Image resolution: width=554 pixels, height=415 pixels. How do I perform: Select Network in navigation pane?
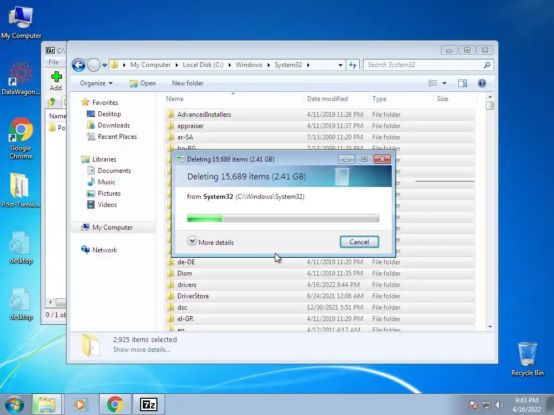(x=99, y=250)
